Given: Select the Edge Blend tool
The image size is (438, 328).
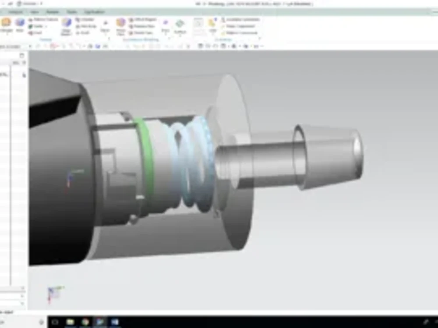Looking at the screenshot, I should point(66,26).
